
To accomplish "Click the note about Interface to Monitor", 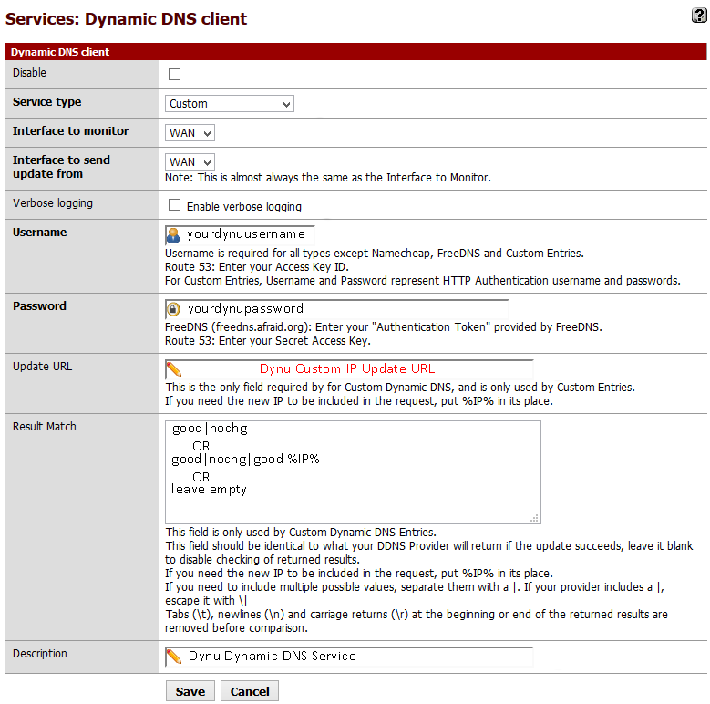I will tap(328, 178).
